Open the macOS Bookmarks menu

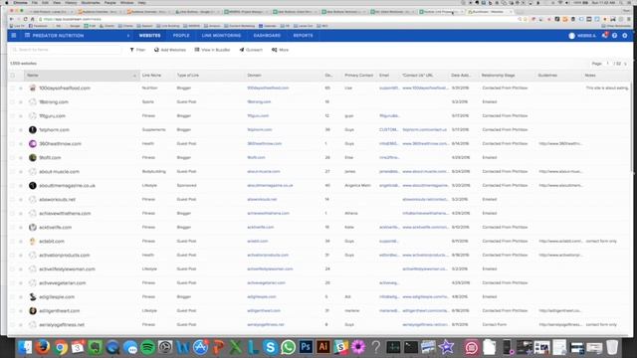(91, 3)
